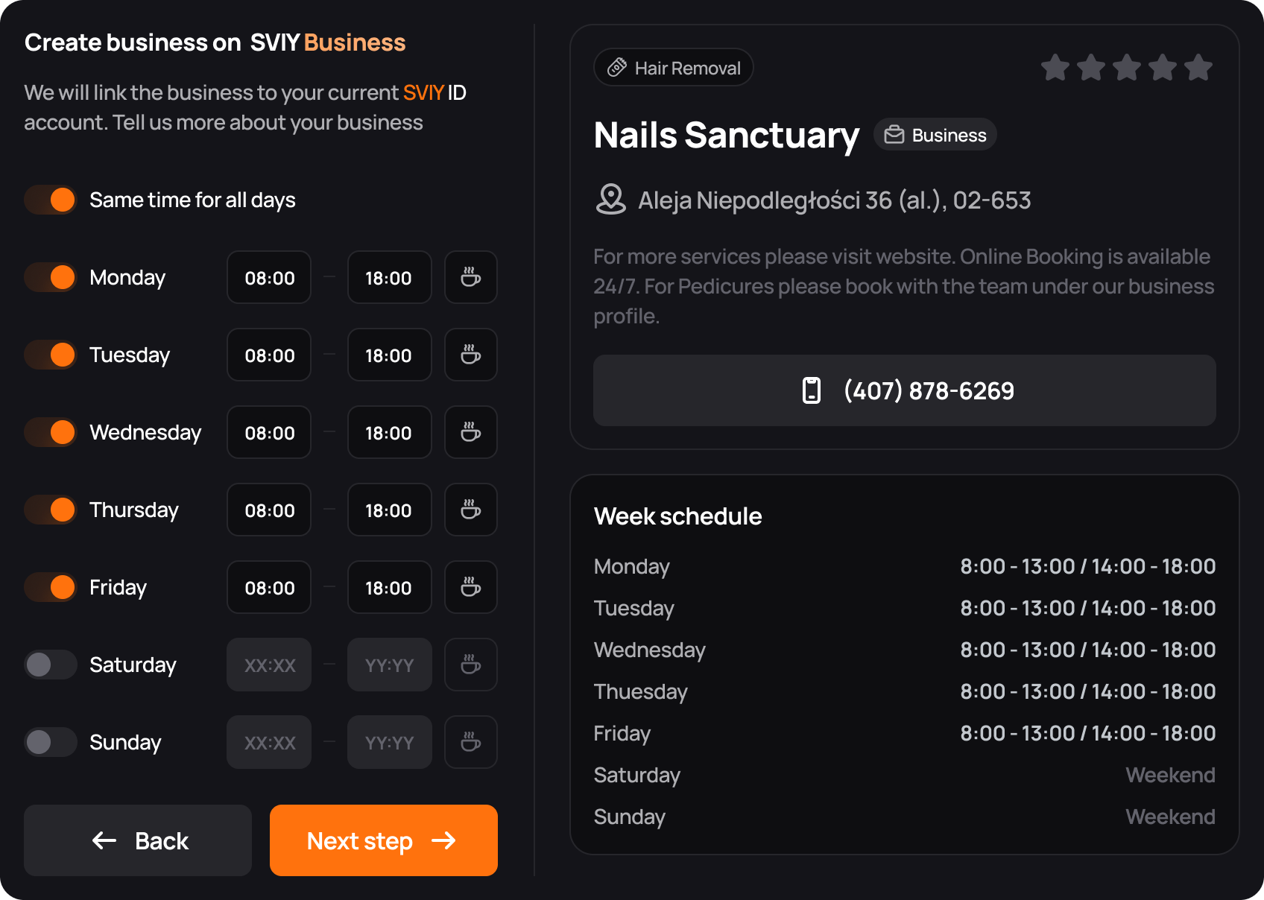1264x900 pixels.
Task: Click Sunday opening time XX:XX field
Action: tap(269, 742)
